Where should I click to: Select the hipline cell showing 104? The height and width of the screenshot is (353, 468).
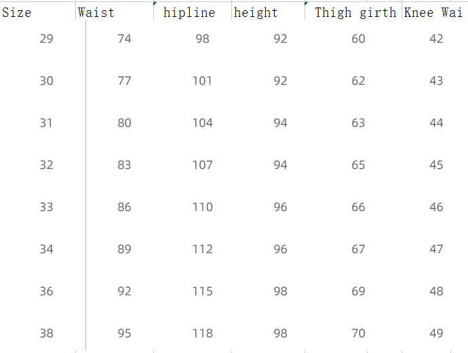coord(202,123)
